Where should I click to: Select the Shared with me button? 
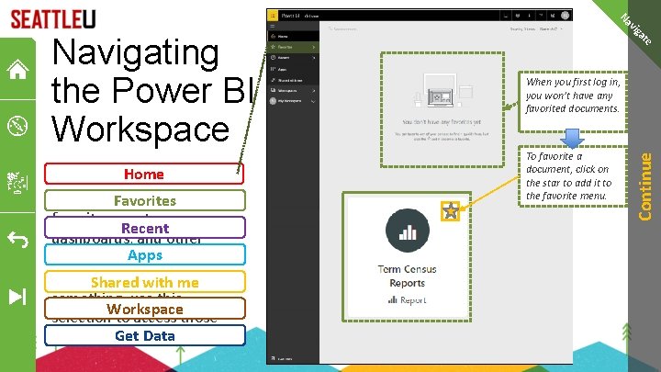(x=145, y=282)
